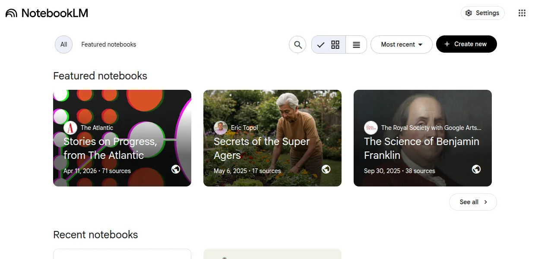Create a new notebook
This screenshot has height=259, width=535.
click(466, 44)
